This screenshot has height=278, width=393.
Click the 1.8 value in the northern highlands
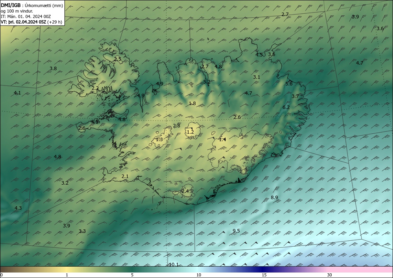(x=192, y=103)
